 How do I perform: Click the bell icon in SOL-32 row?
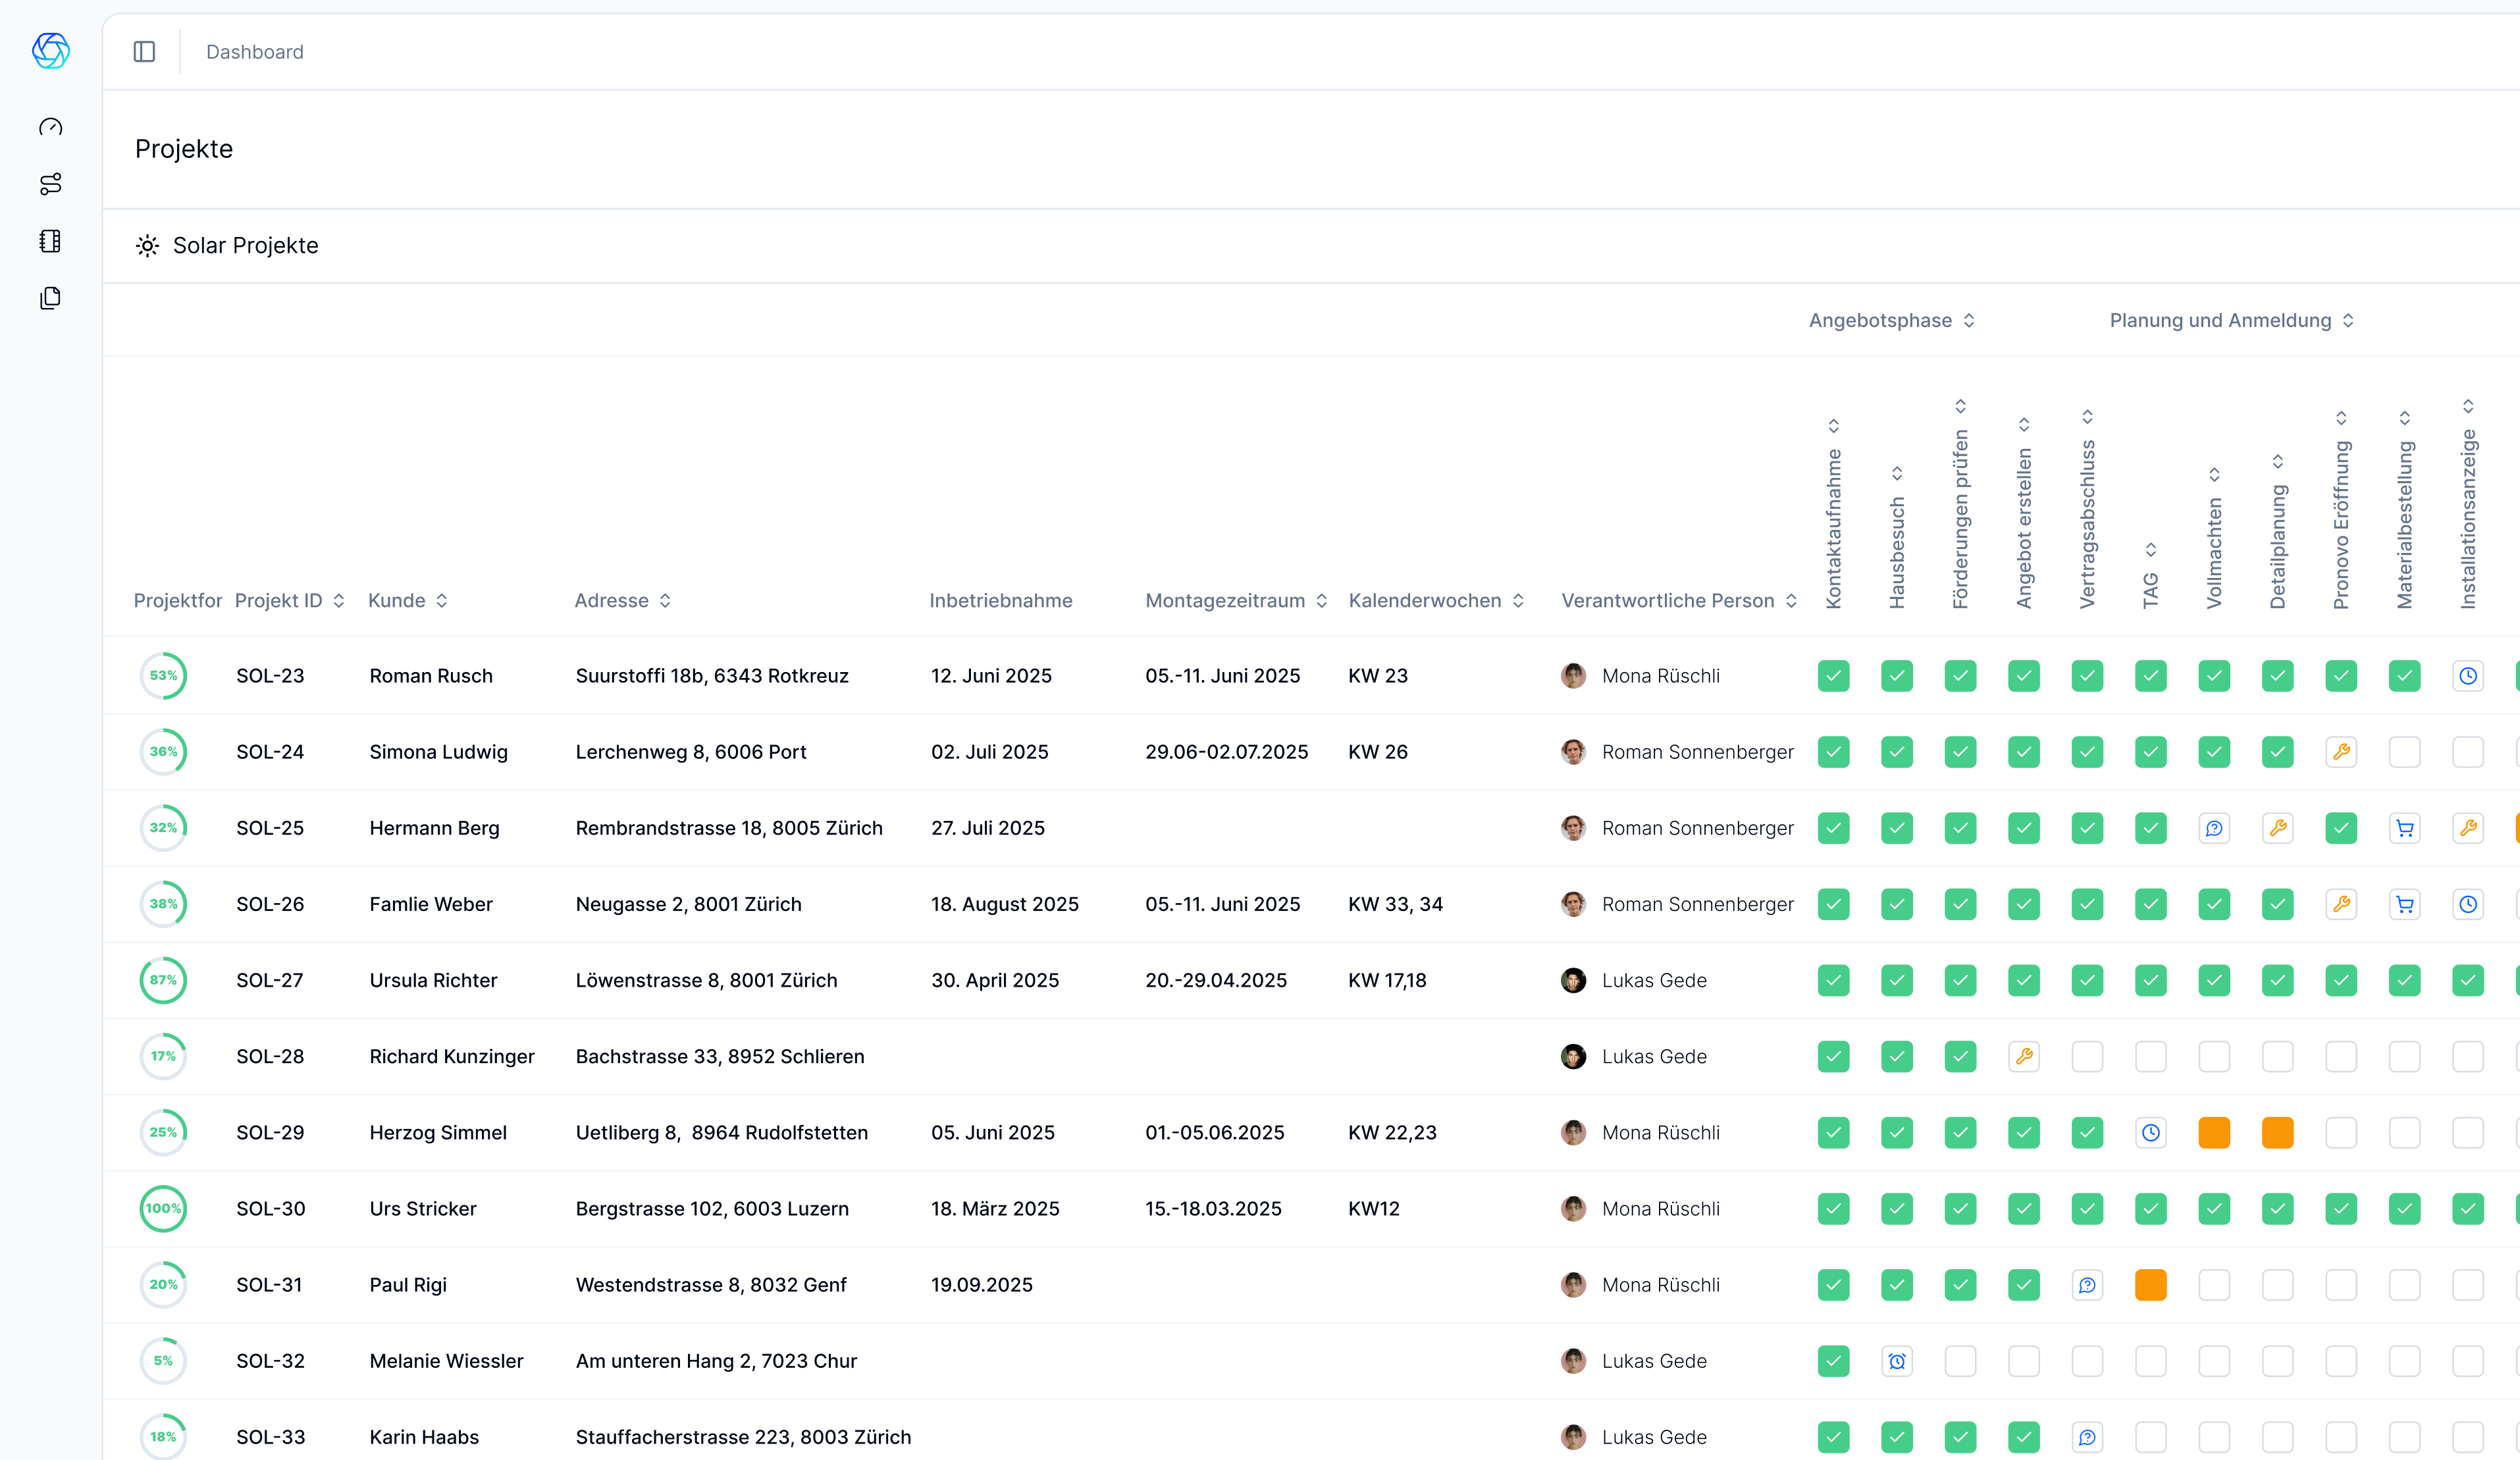click(1897, 1361)
